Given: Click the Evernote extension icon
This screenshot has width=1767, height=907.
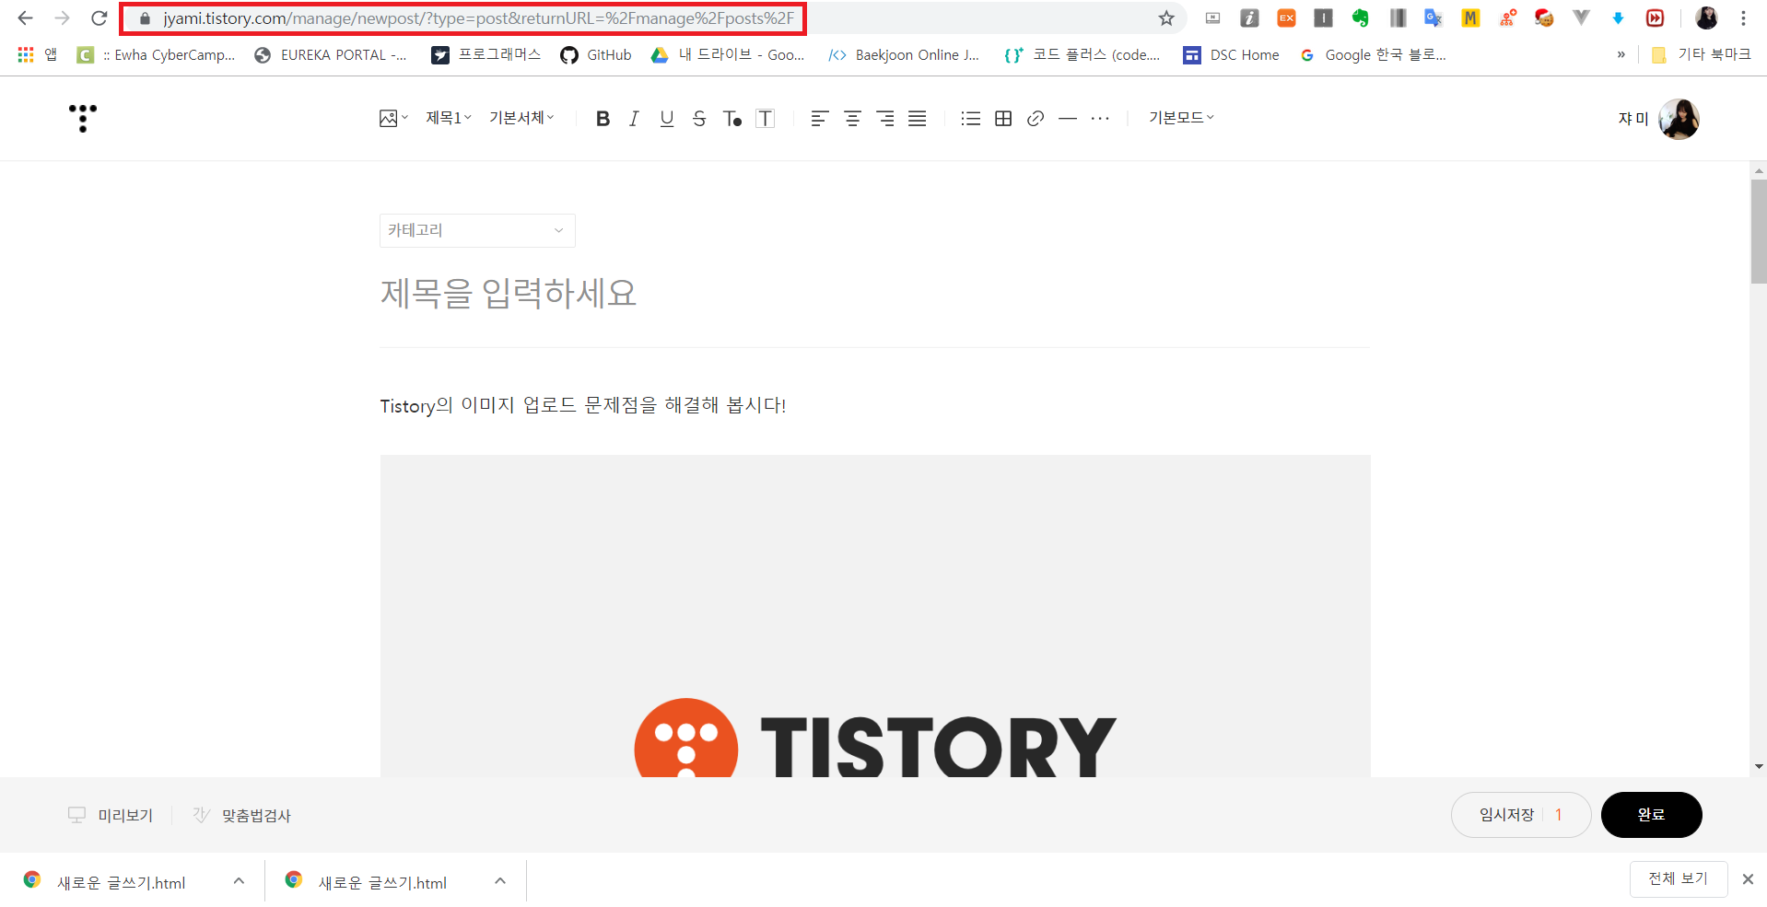Looking at the screenshot, I should [x=1360, y=18].
